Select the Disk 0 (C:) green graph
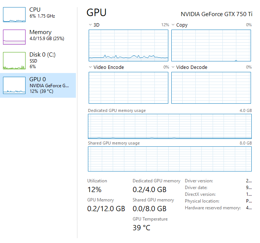This screenshot has width=260, height=243. tap(14, 61)
